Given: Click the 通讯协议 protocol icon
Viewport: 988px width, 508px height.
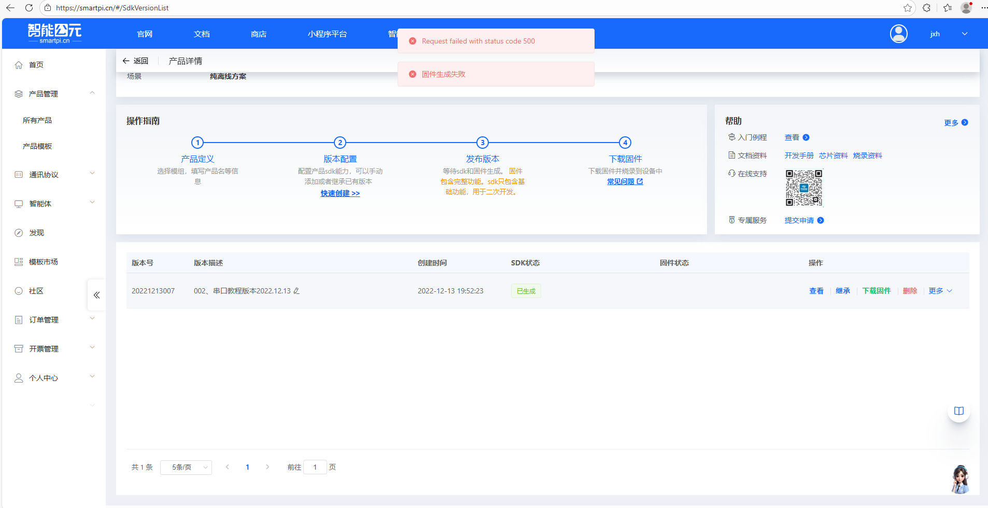Looking at the screenshot, I should point(19,174).
